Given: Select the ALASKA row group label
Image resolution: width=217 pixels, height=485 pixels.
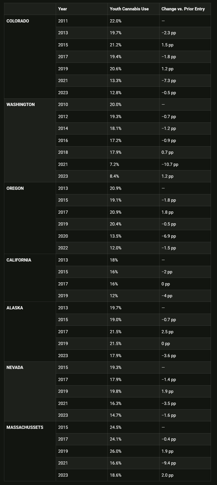Looking at the screenshot, I should click(15, 308).
